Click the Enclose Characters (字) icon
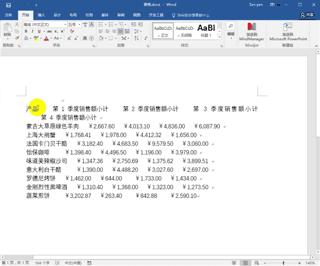The height and width of the screenshot is (266, 320). [x=92, y=38]
